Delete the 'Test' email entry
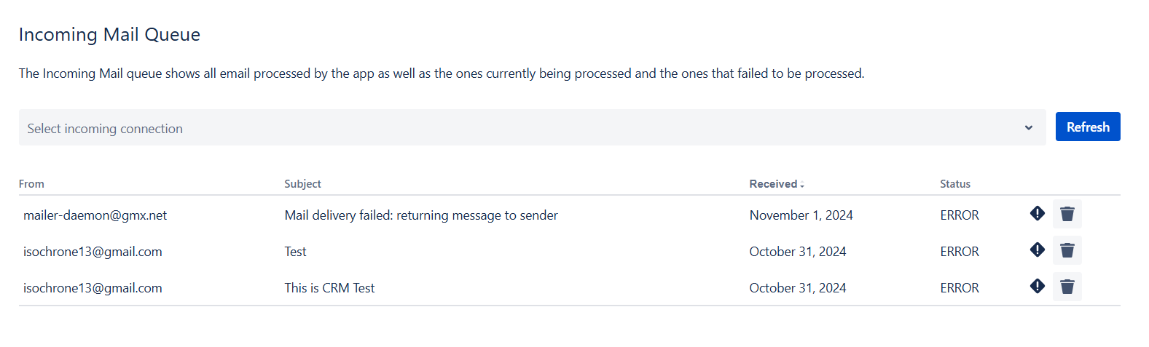Screen dimensions: 1149x347 (1067, 250)
